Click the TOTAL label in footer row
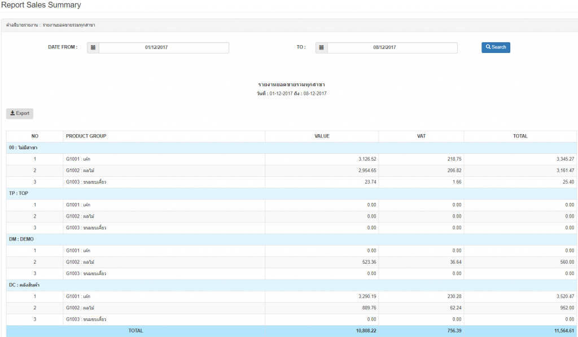Viewport: 578px width, 337px height. click(135, 331)
